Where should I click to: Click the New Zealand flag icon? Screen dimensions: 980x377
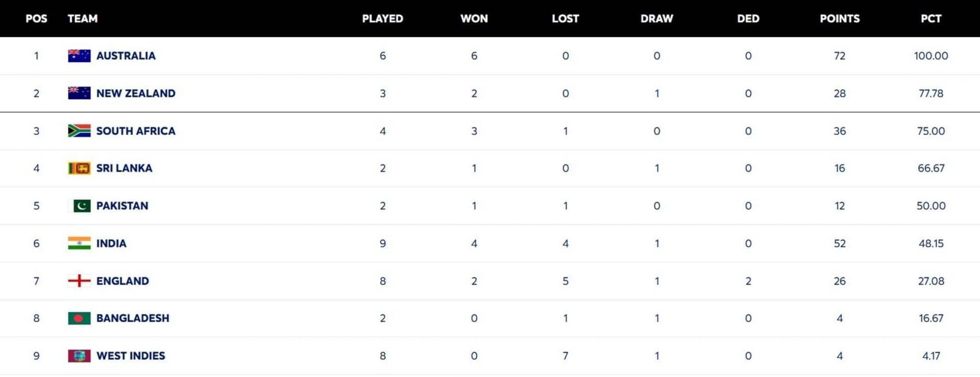(x=79, y=93)
